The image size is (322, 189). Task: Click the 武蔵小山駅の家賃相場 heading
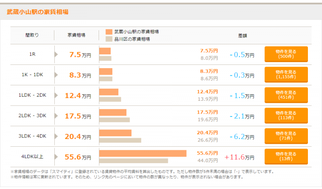[37, 12]
